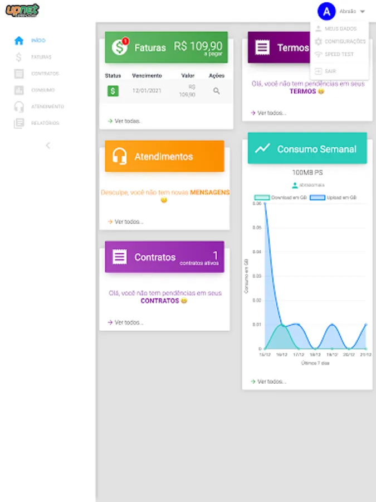The height and width of the screenshot is (502, 376).
Task: Open the orange Atendimentos card header
Action: pyautogui.click(x=164, y=156)
